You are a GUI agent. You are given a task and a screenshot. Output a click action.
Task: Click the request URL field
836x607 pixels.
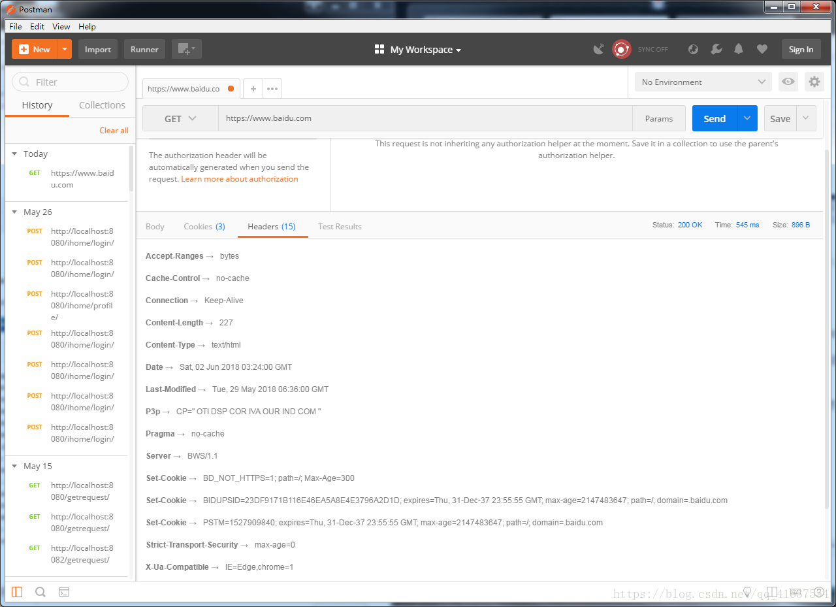(425, 118)
